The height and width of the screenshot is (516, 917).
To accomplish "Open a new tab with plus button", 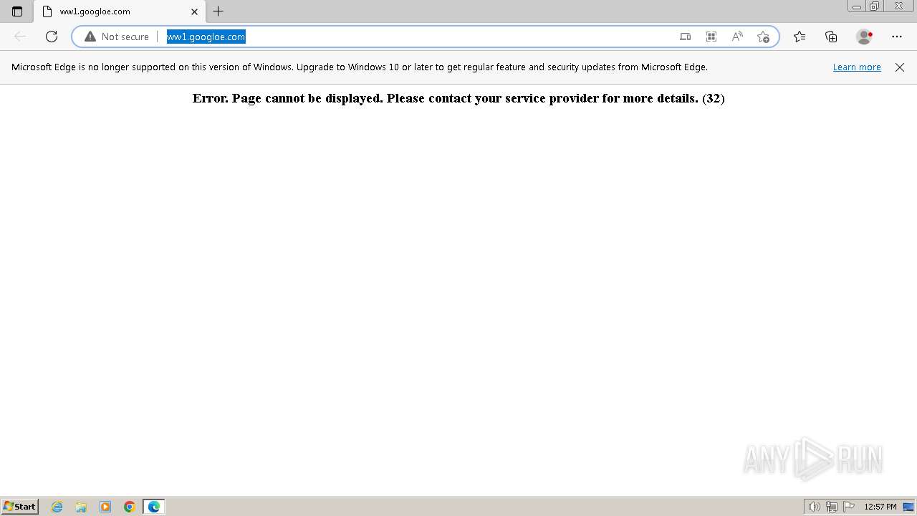I will tap(219, 11).
